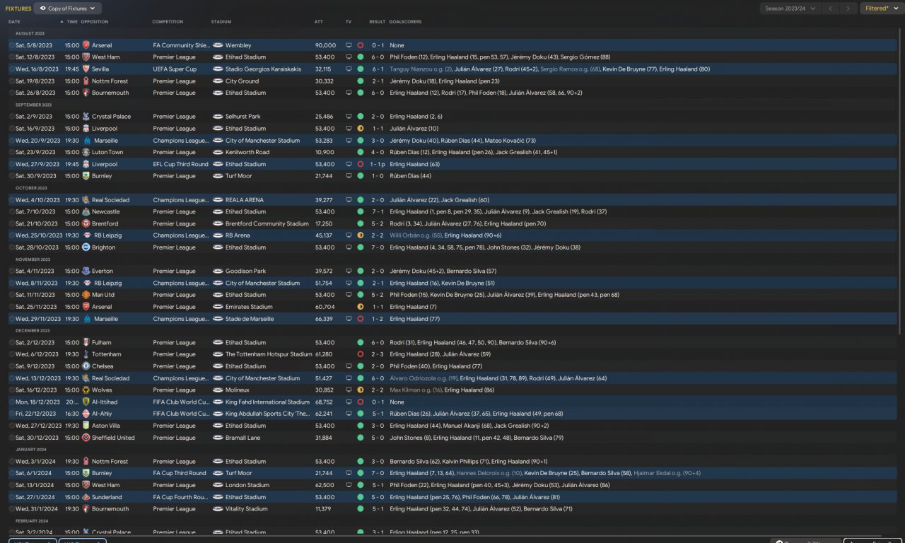Click the red loss indicator in the Tottenham row
This screenshot has height=543, width=905.
point(361,354)
